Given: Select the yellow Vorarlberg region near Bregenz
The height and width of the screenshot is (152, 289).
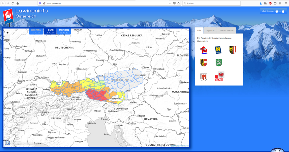Looking at the screenshot, I should pyautogui.click(x=54, y=84).
